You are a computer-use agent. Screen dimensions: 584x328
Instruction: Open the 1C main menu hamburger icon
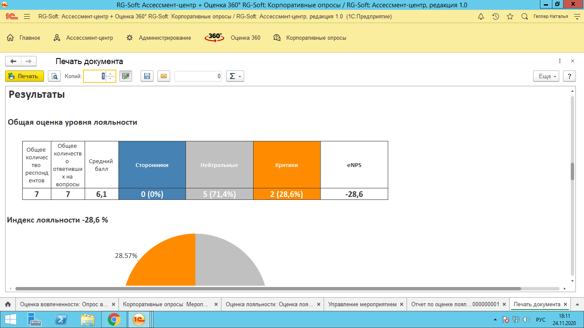(27, 17)
